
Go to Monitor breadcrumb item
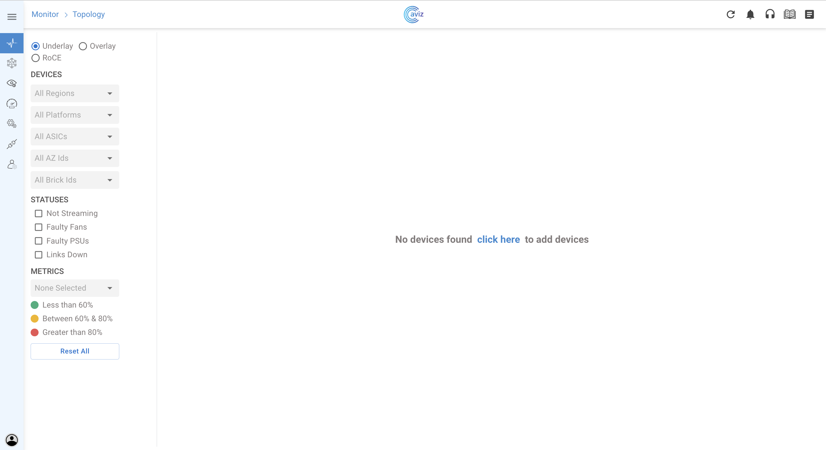(x=45, y=14)
